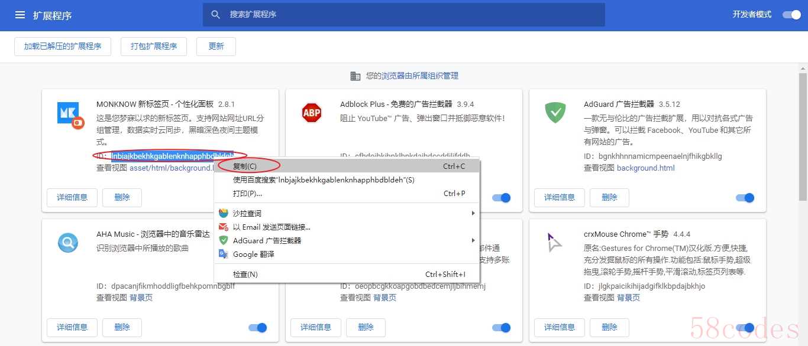Open MONKNOW asset/html/background view link
Screen dimensions: 808x346
point(172,168)
